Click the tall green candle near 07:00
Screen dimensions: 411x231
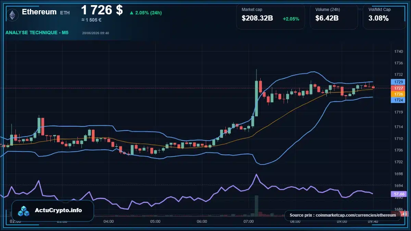coord(256,98)
